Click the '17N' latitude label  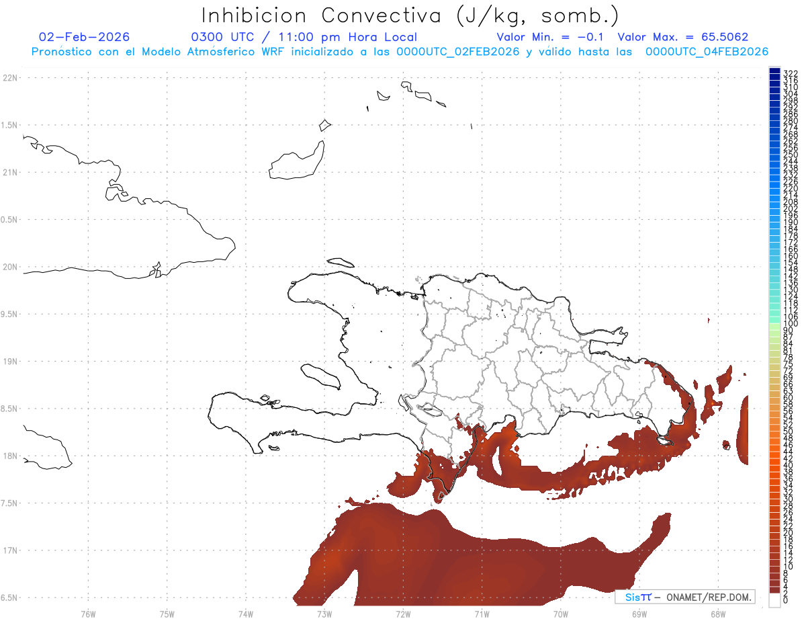tap(10, 550)
